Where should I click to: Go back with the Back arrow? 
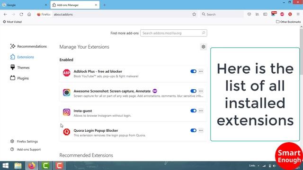pos(5,14)
